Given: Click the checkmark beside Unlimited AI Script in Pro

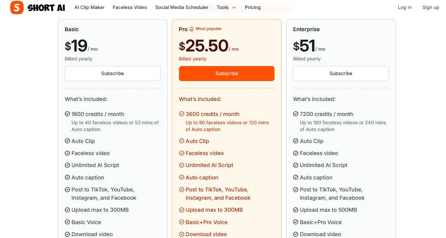Looking at the screenshot, I should (x=181, y=165).
